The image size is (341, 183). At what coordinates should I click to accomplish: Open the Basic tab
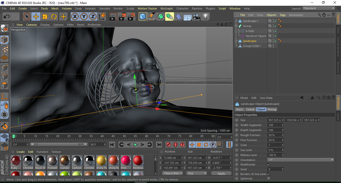click(240, 109)
